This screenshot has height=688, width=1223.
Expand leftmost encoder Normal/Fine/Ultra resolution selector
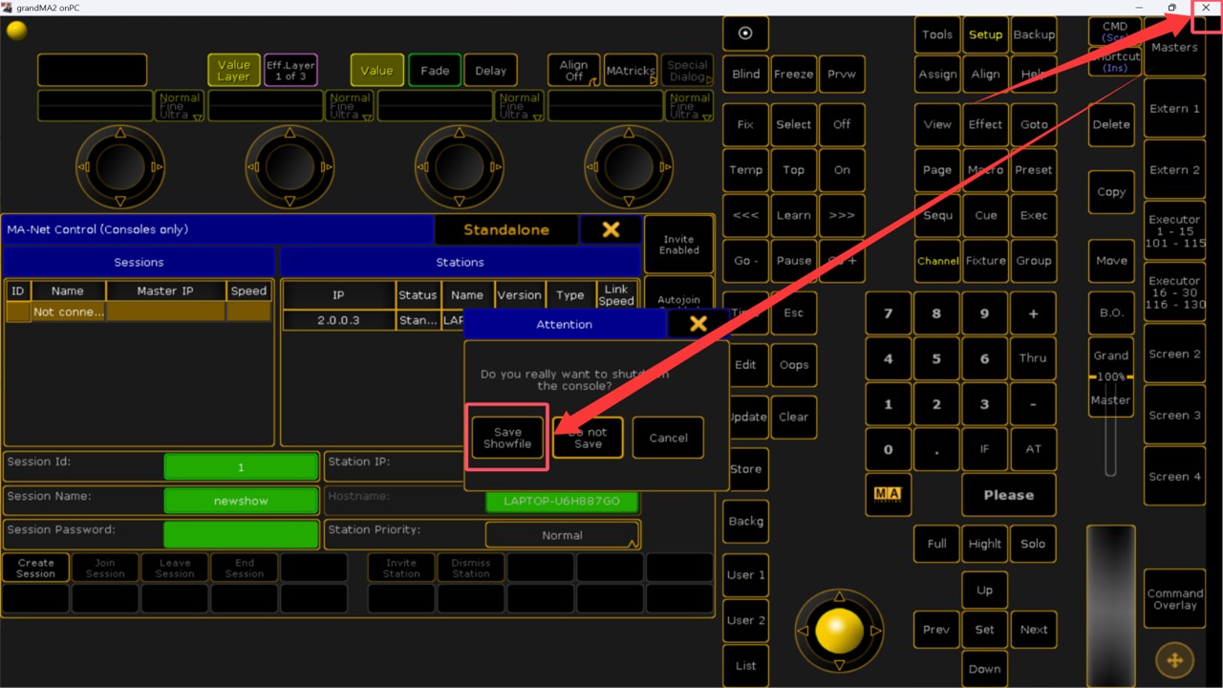180,106
